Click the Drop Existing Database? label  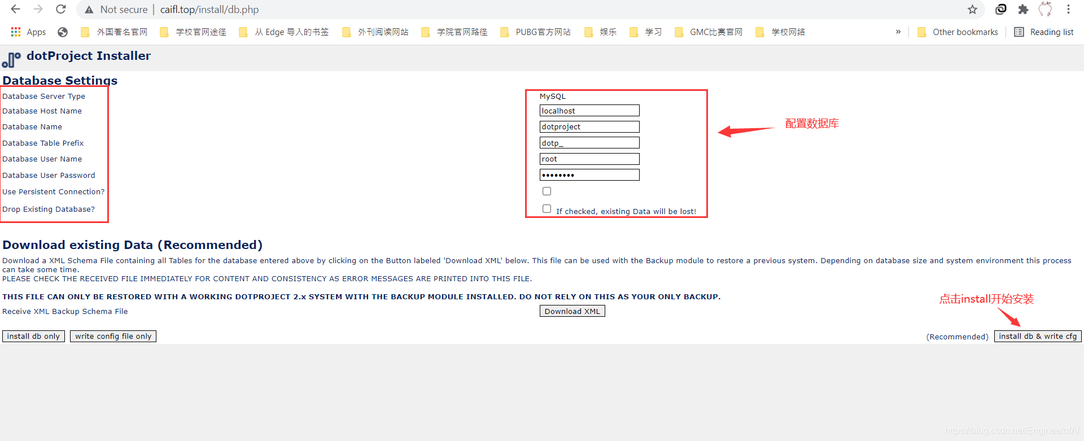pos(49,209)
